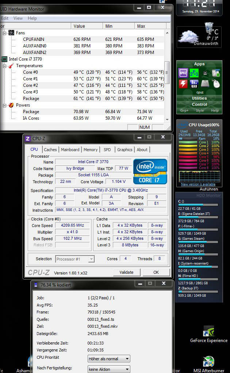Click Style in the Apps launcher
Image resolution: width=230 pixels, height=373 pixels.
(x=200, y=110)
